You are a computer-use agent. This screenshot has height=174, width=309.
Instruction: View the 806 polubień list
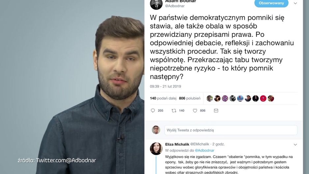[189, 98]
